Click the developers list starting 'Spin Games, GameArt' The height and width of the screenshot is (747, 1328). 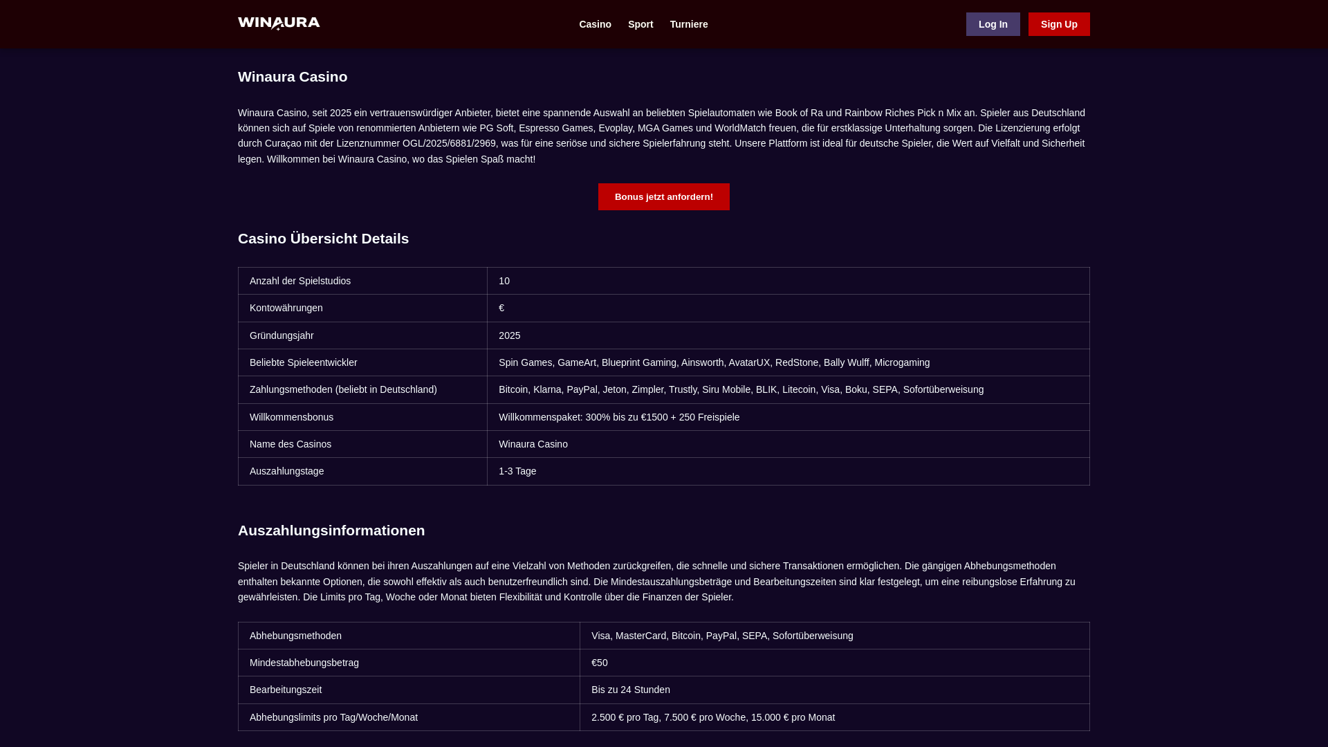pos(788,362)
